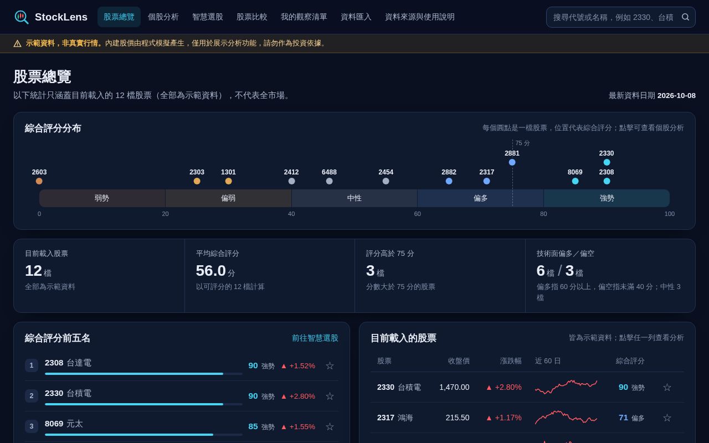
Task: Click the 2881 score dot
Action: (512, 162)
